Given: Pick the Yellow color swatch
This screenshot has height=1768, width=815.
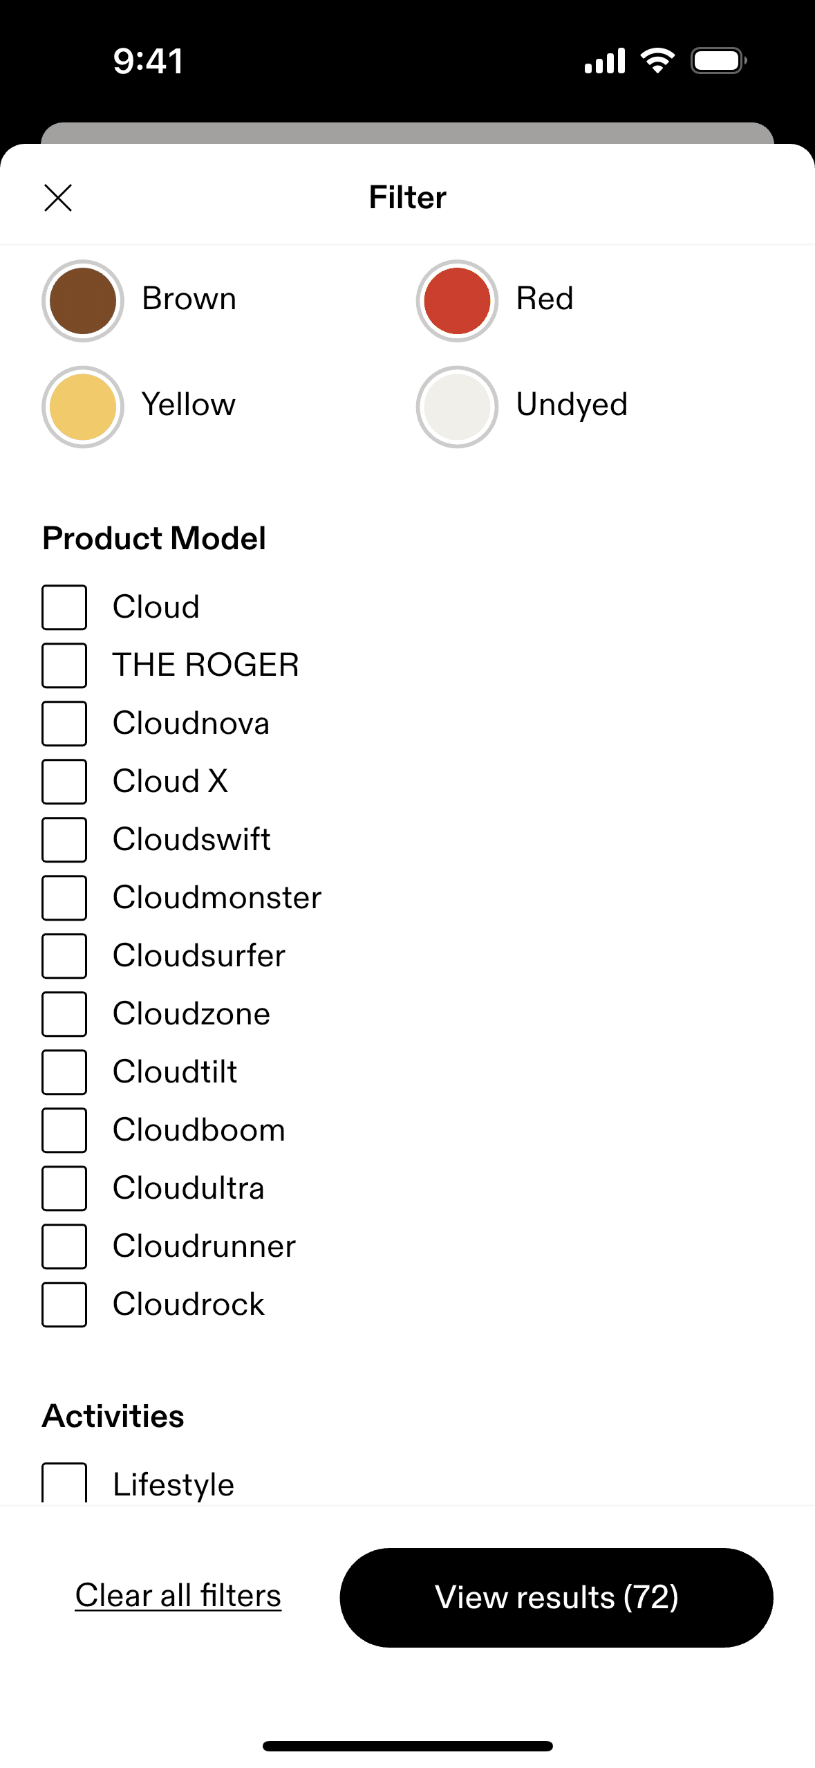Looking at the screenshot, I should click(83, 407).
